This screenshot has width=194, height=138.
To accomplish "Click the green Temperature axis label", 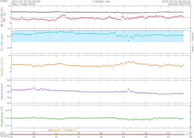I will coord(2,116).
